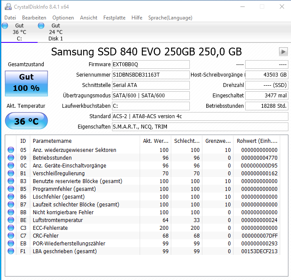Click the Host-Schreibvorgänge value 43503 GB
This screenshot has width=291, height=280.
[x=267, y=75]
